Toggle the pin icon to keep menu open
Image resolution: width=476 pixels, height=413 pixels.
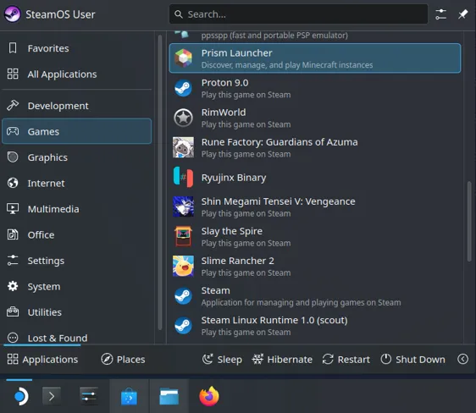(462, 14)
